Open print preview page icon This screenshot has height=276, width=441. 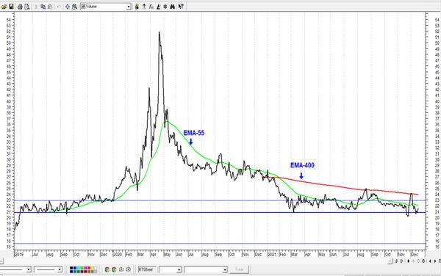27,7
